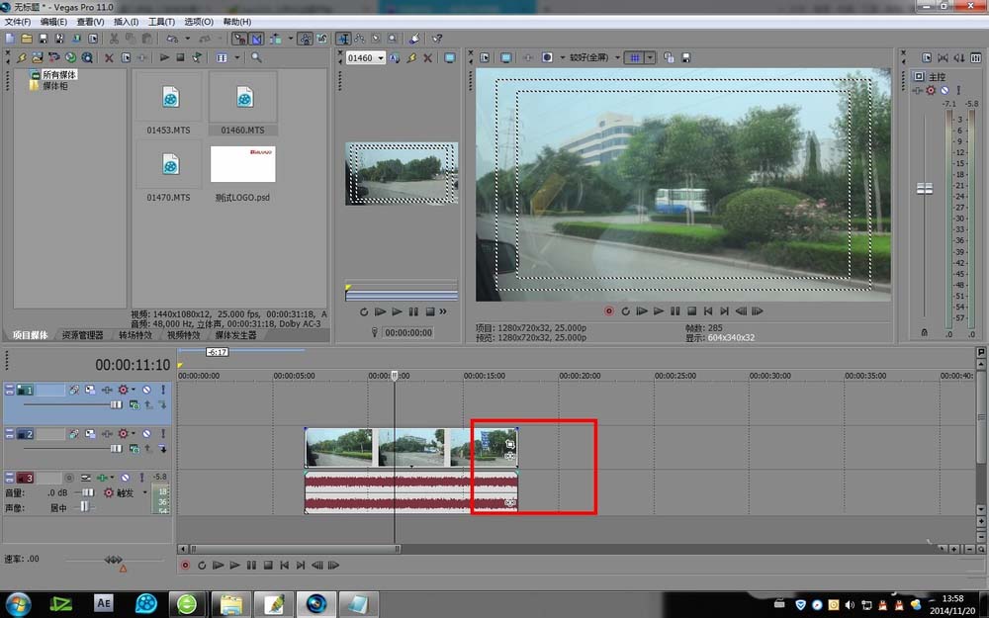
Task: Click the Import media icon in Project Media
Action: pyautogui.click(x=21, y=57)
